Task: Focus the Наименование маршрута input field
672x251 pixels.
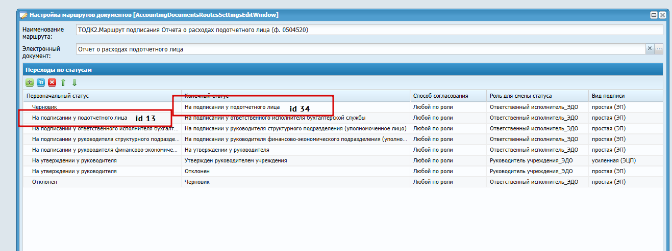Action: 369,30
